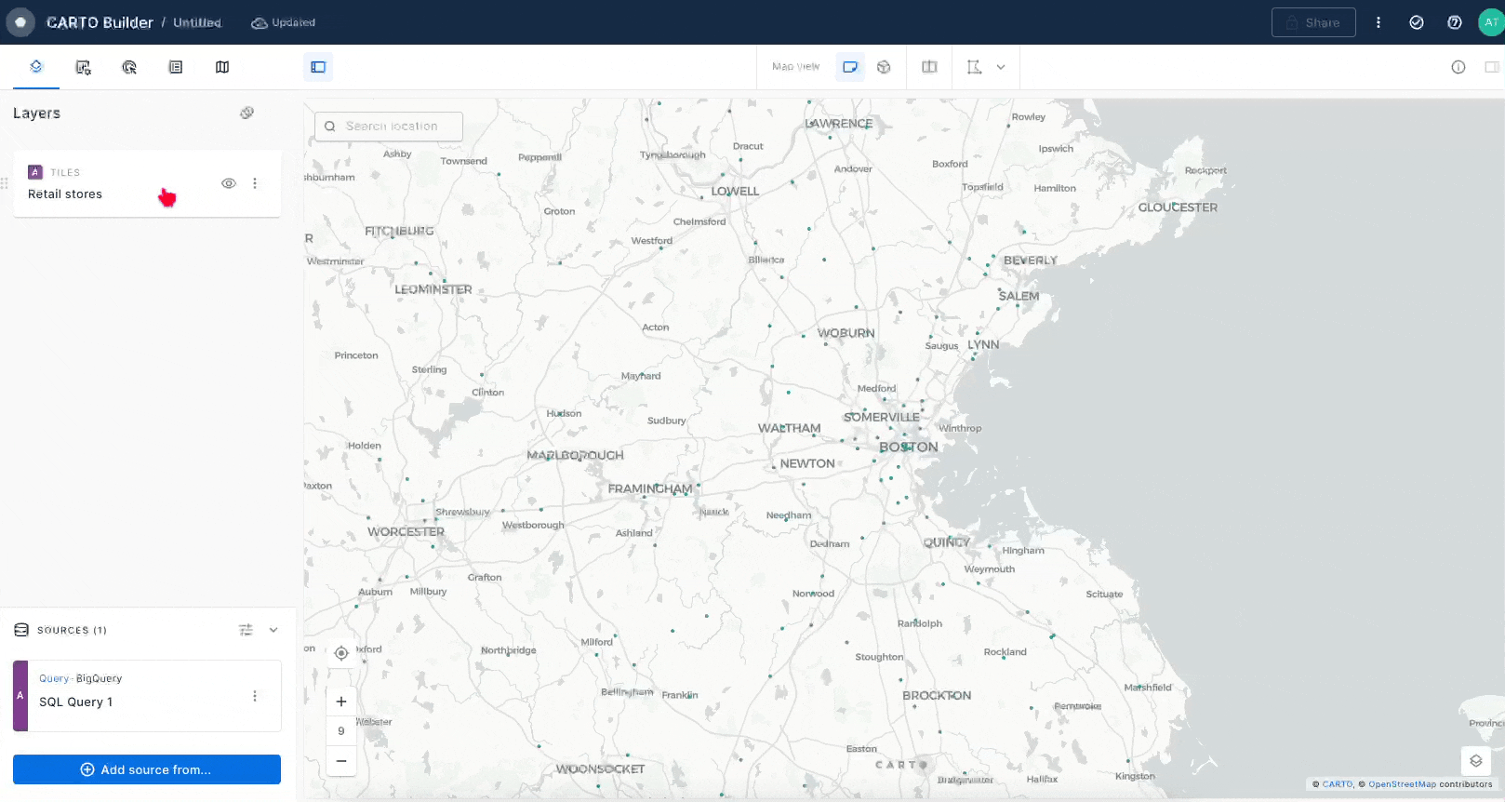The height and width of the screenshot is (802, 1505).
Task: Click the Search location field
Action: (x=391, y=127)
